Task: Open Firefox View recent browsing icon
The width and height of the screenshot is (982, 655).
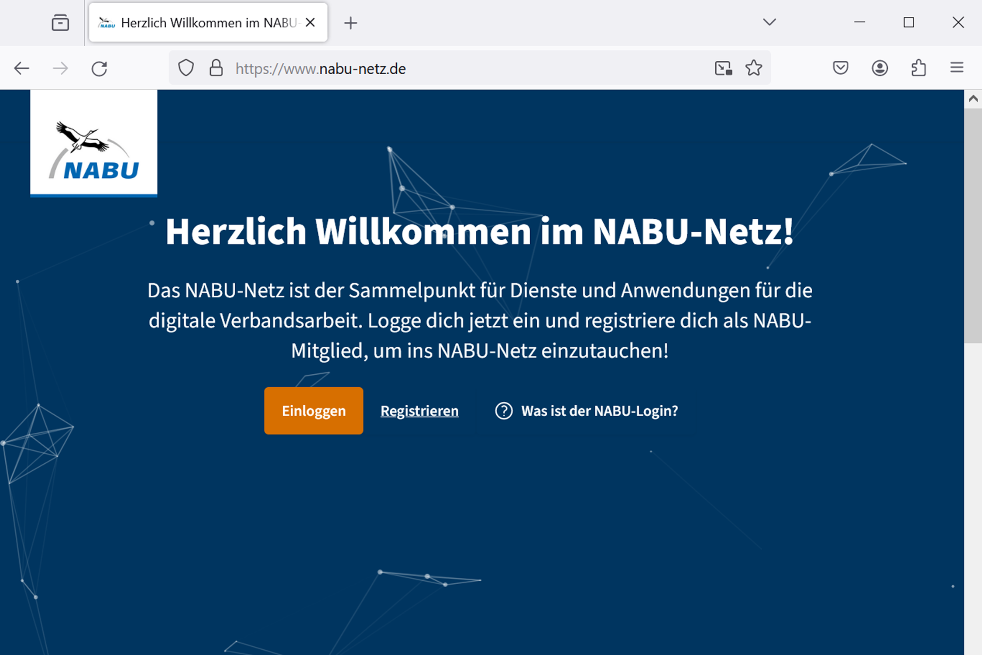Action: coord(60,23)
